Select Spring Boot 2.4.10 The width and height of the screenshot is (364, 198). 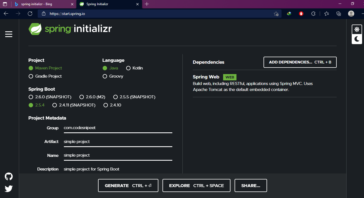pyautogui.click(x=112, y=105)
